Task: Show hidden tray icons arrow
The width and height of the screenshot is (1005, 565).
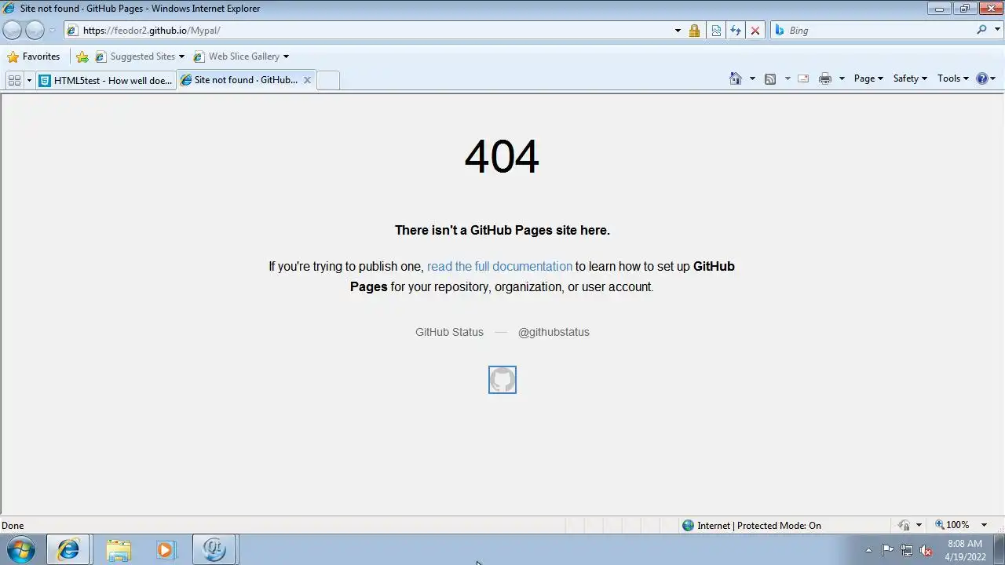Action: pyautogui.click(x=868, y=550)
